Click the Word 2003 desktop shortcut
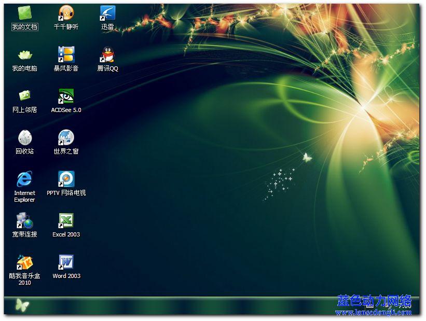The height and width of the screenshot is (321, 426). [x=66, y=262]
